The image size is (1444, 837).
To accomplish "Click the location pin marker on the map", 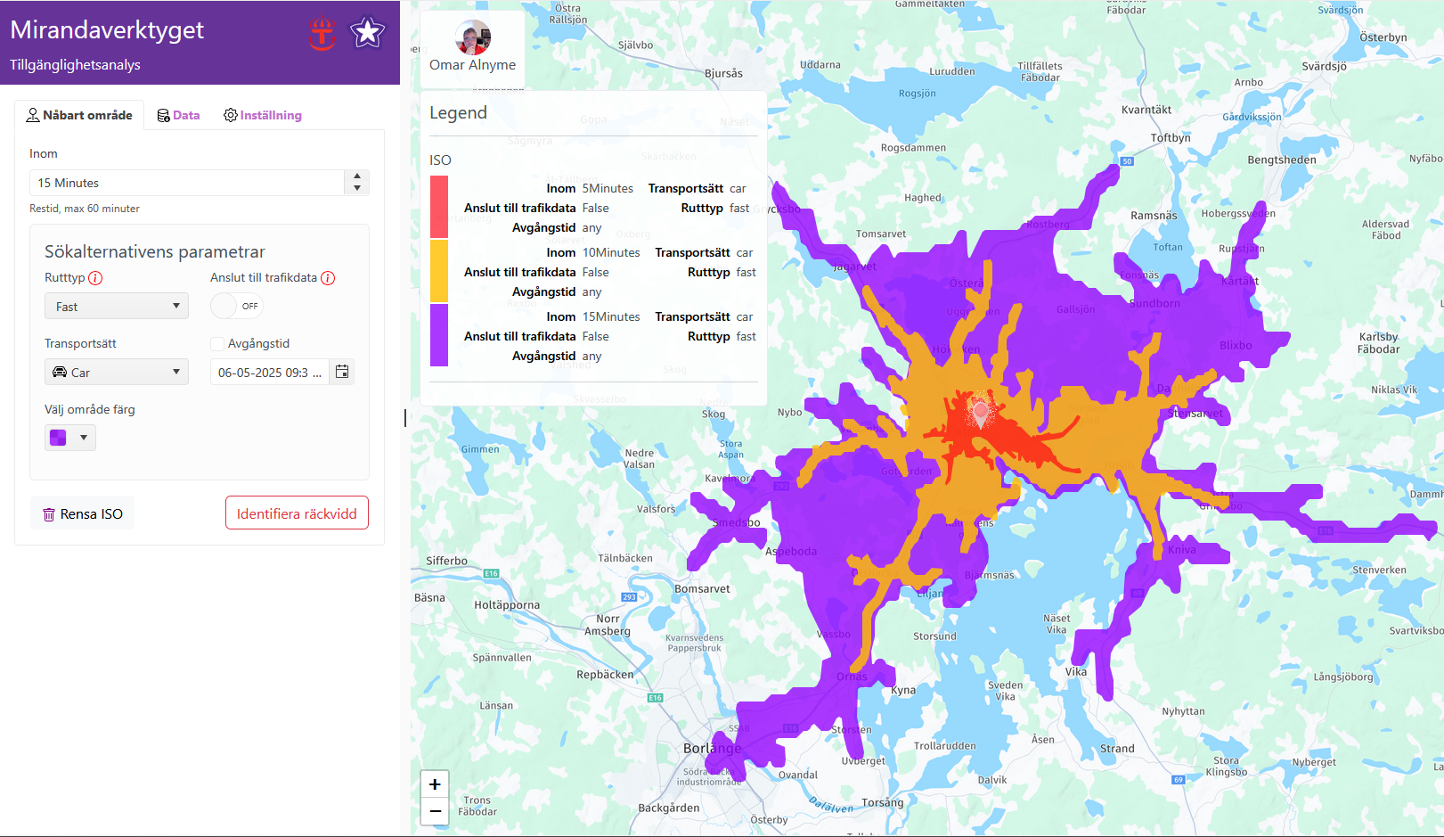I will click(981, 413).
